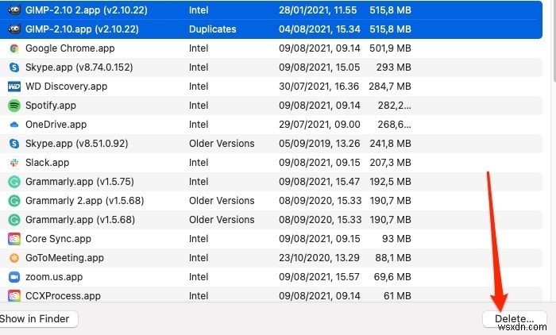556x335 pixels.
Task: Click the Core Sync app icon
Action: tap(14, 239)
